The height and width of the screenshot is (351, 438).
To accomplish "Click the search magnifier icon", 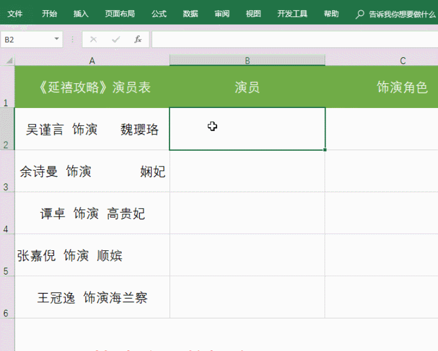I will pyautogui.click(x=359, y=14).
